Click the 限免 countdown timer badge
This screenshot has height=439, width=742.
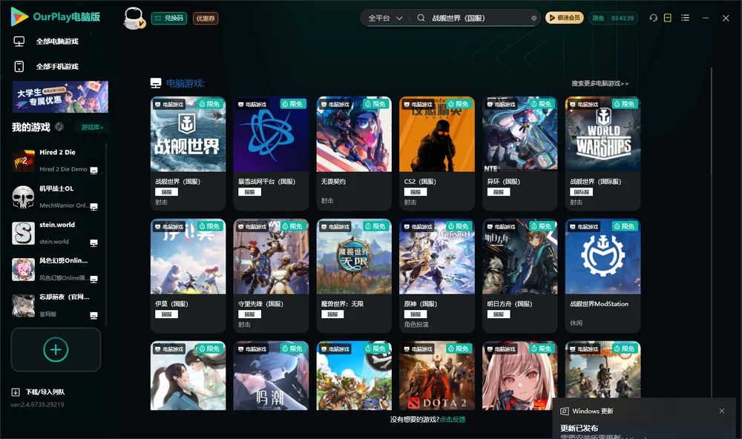[x=613, y=18]
